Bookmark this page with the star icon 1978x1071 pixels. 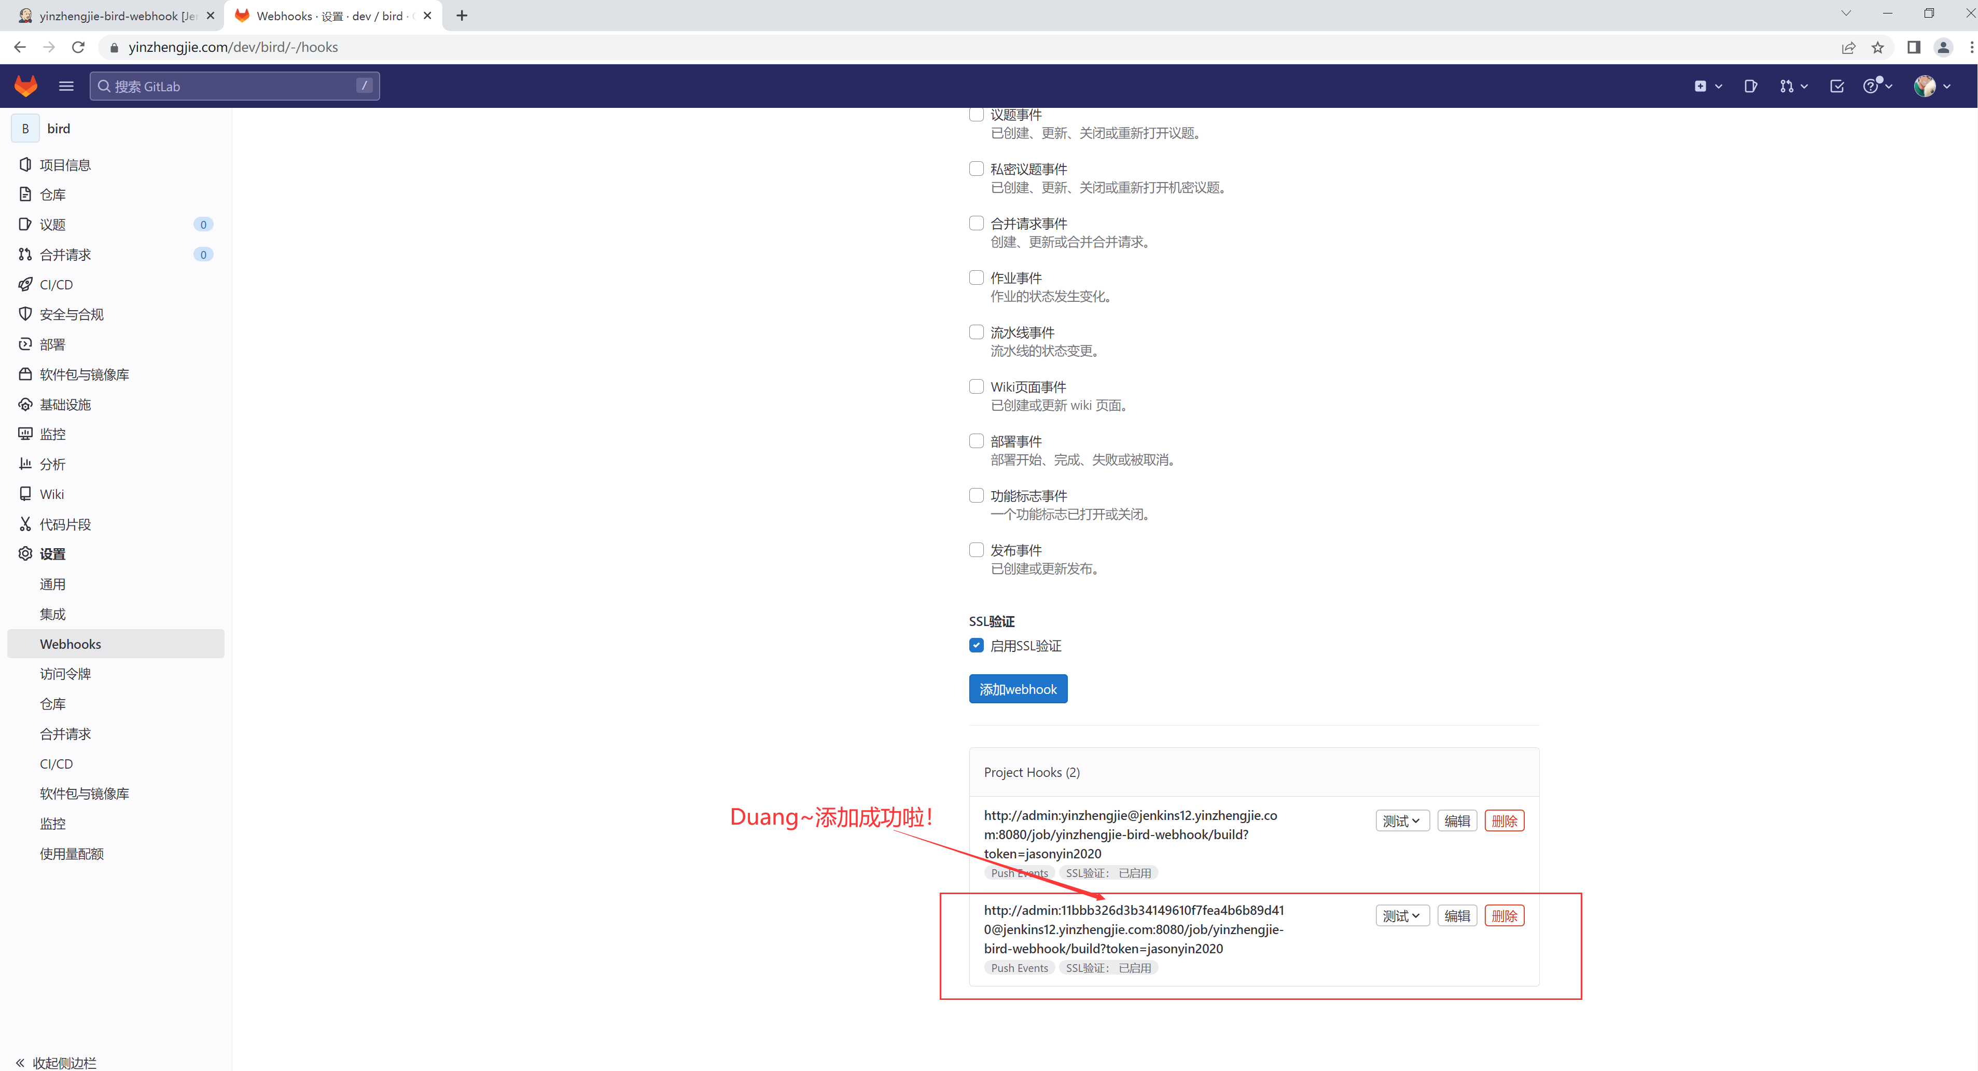(x=1877, y=48)
